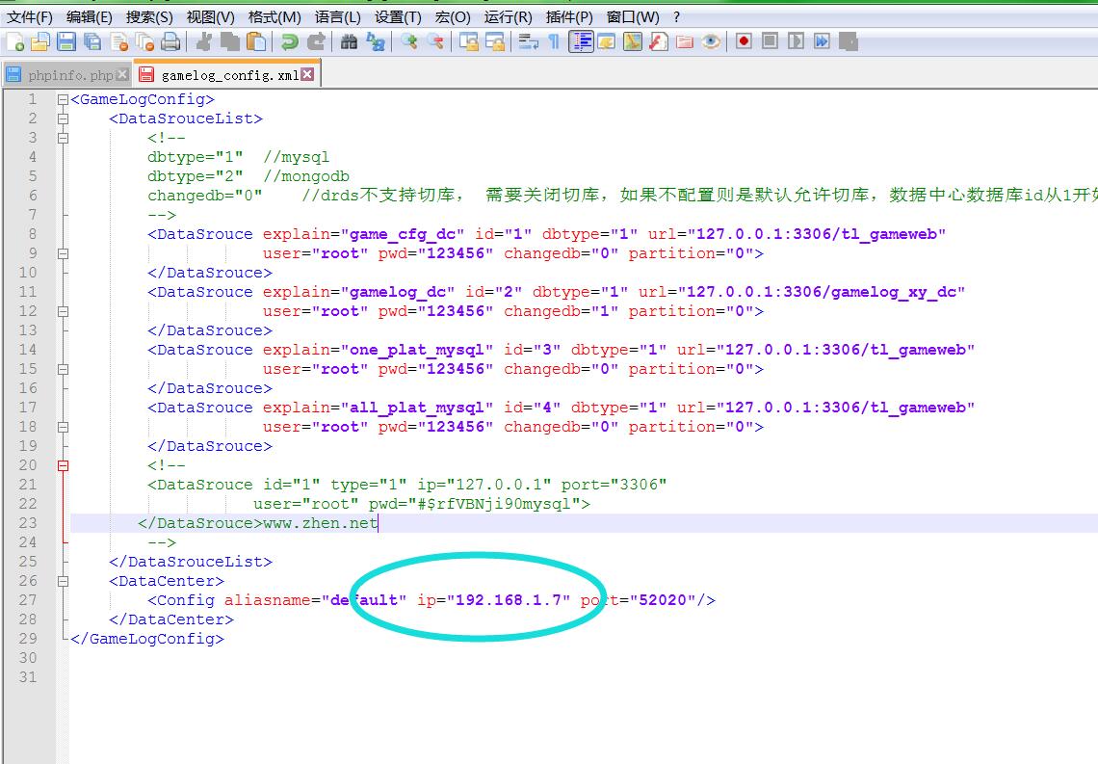
Task: Click the New file toolbar icon
Action: (15, 41)
